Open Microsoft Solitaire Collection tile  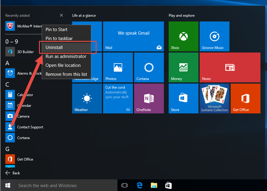coord(214,98)
